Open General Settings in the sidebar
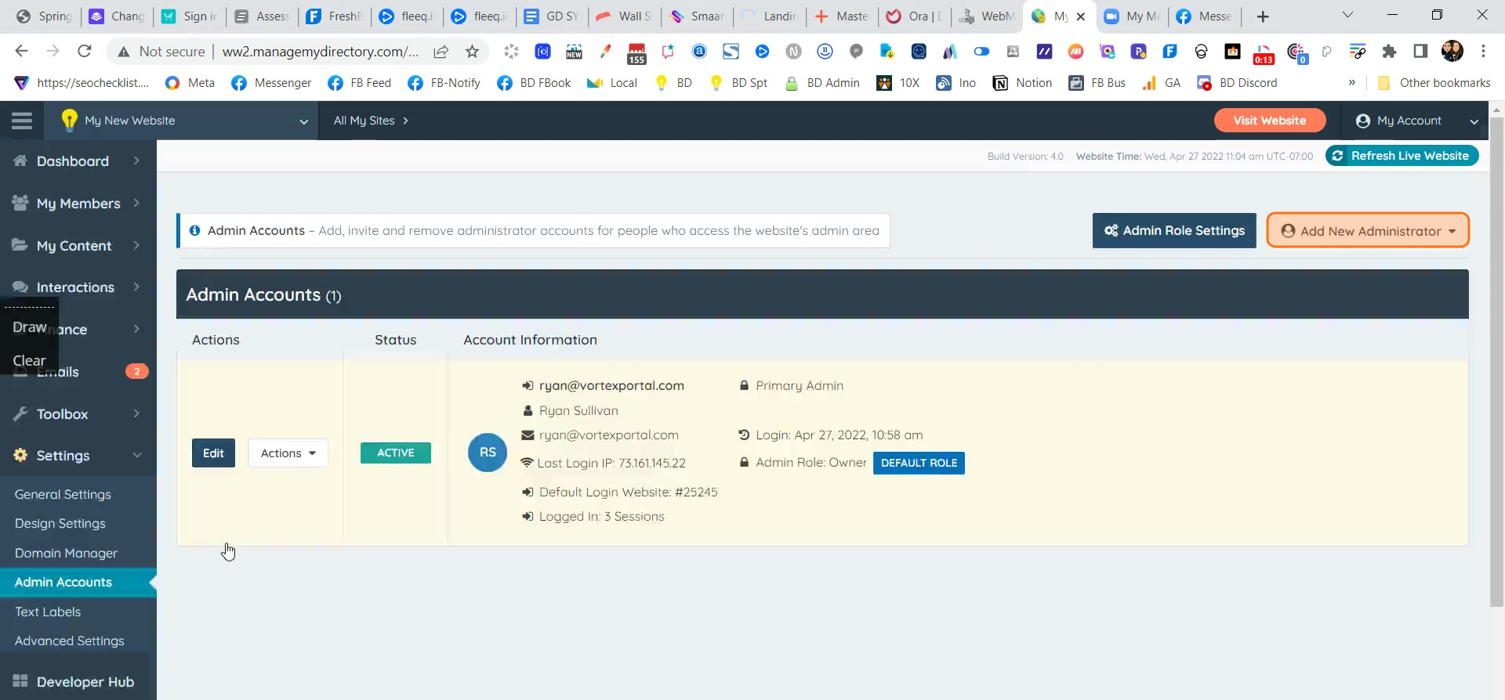Viewport: 1505px width, 700px height. 63,495
